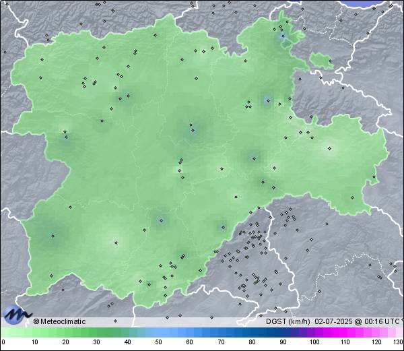This screenshot has width=404, height=351.
Task: Click the 130 value on wind scale
Action: click(x=399, y=342)
